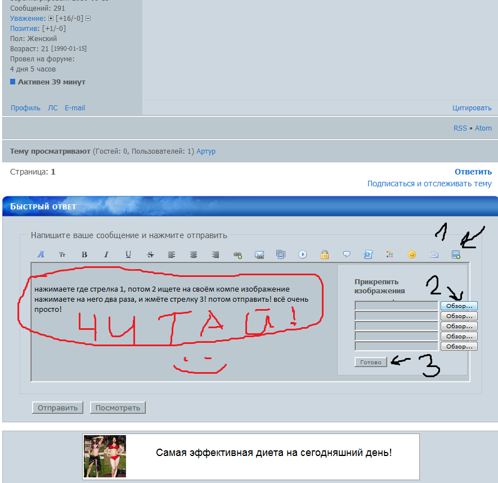Align text to the left
The image size is (498, 483).
pyautogui.click(x=172, y=254)
